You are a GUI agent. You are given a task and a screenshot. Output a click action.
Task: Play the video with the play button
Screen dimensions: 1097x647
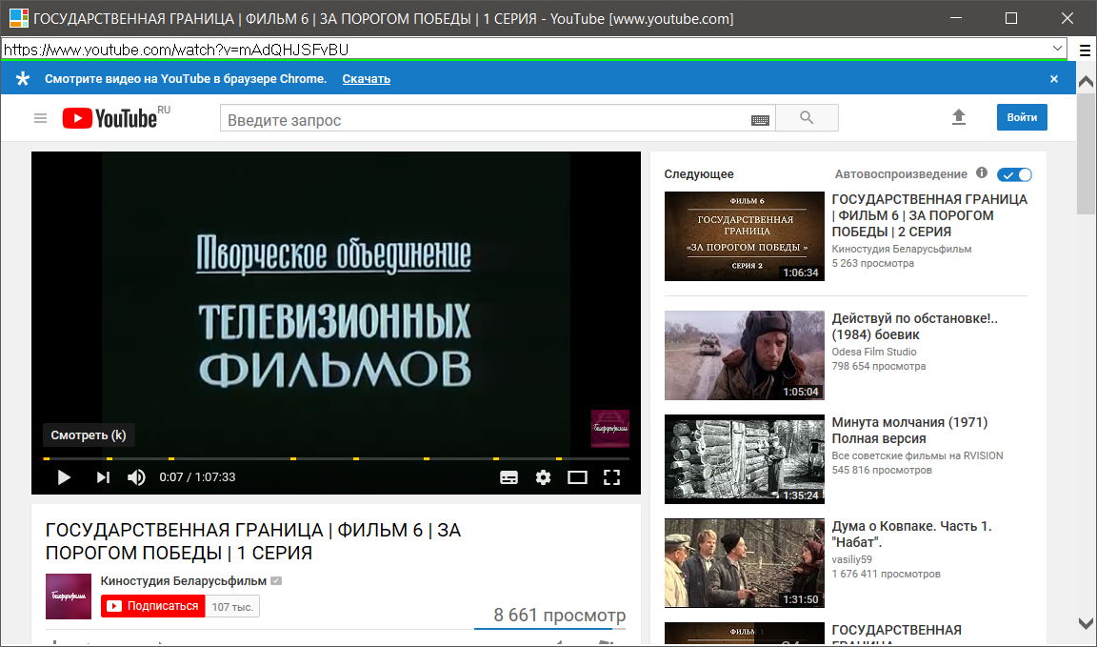coord(64,477)
